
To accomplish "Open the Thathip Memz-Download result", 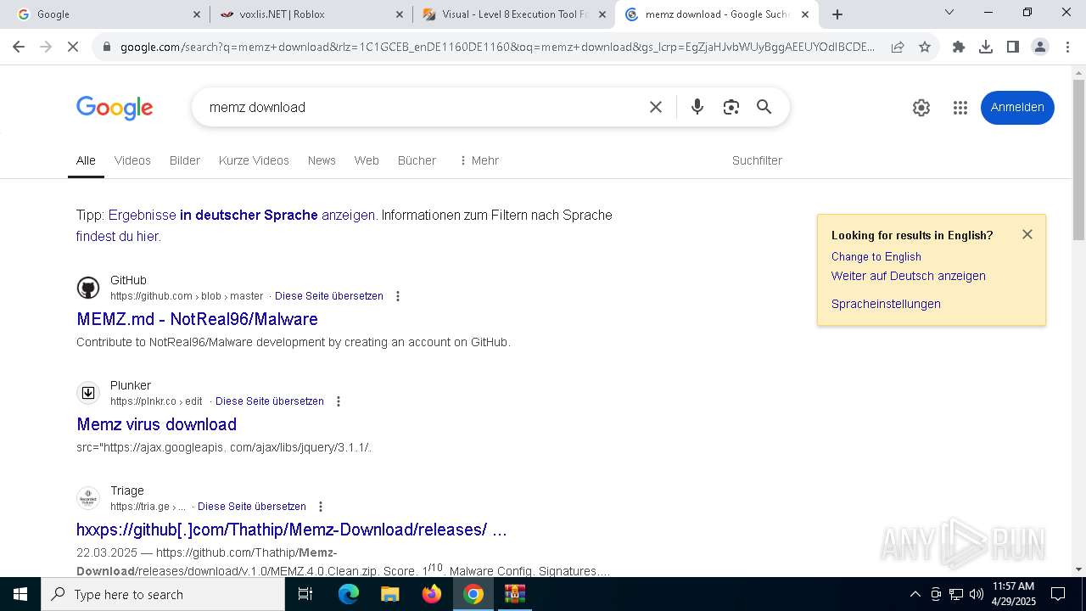I will click(292, 530).
